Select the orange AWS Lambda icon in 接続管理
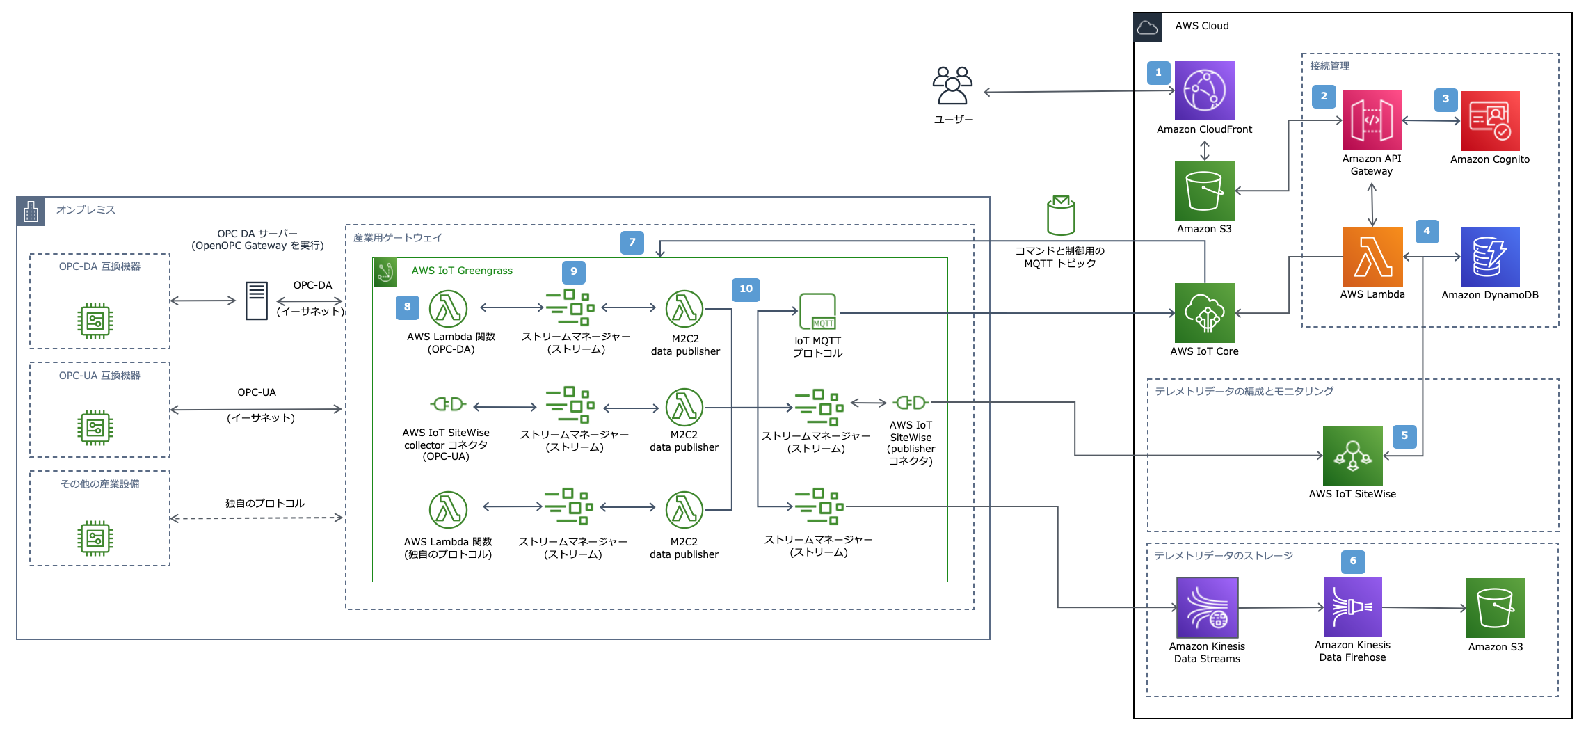The height and width of the screenshot is (736, 1586). (x=1372, y=257)
